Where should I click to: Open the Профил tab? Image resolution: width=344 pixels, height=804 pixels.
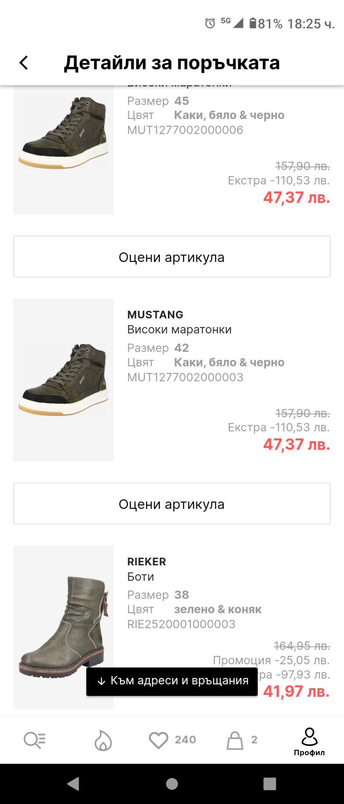point(309,741)
